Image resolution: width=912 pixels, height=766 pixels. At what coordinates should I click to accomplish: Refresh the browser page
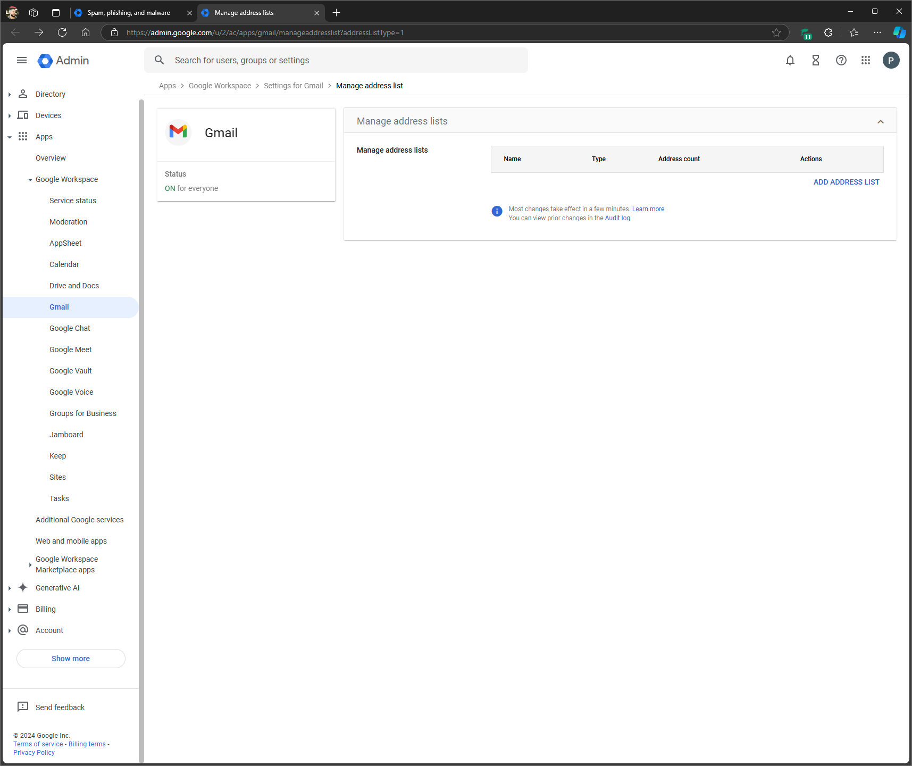pyautogui.click(x=62, y=32)
